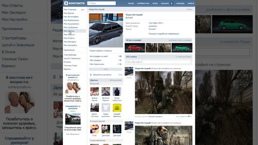Viewport: 258px width, 145px height.
Task: Open 'Мои подарки'
Action: click(x=96, y=60)
